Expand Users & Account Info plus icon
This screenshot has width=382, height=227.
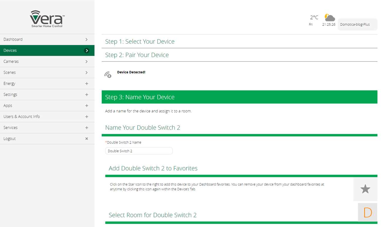click(86, 117)
